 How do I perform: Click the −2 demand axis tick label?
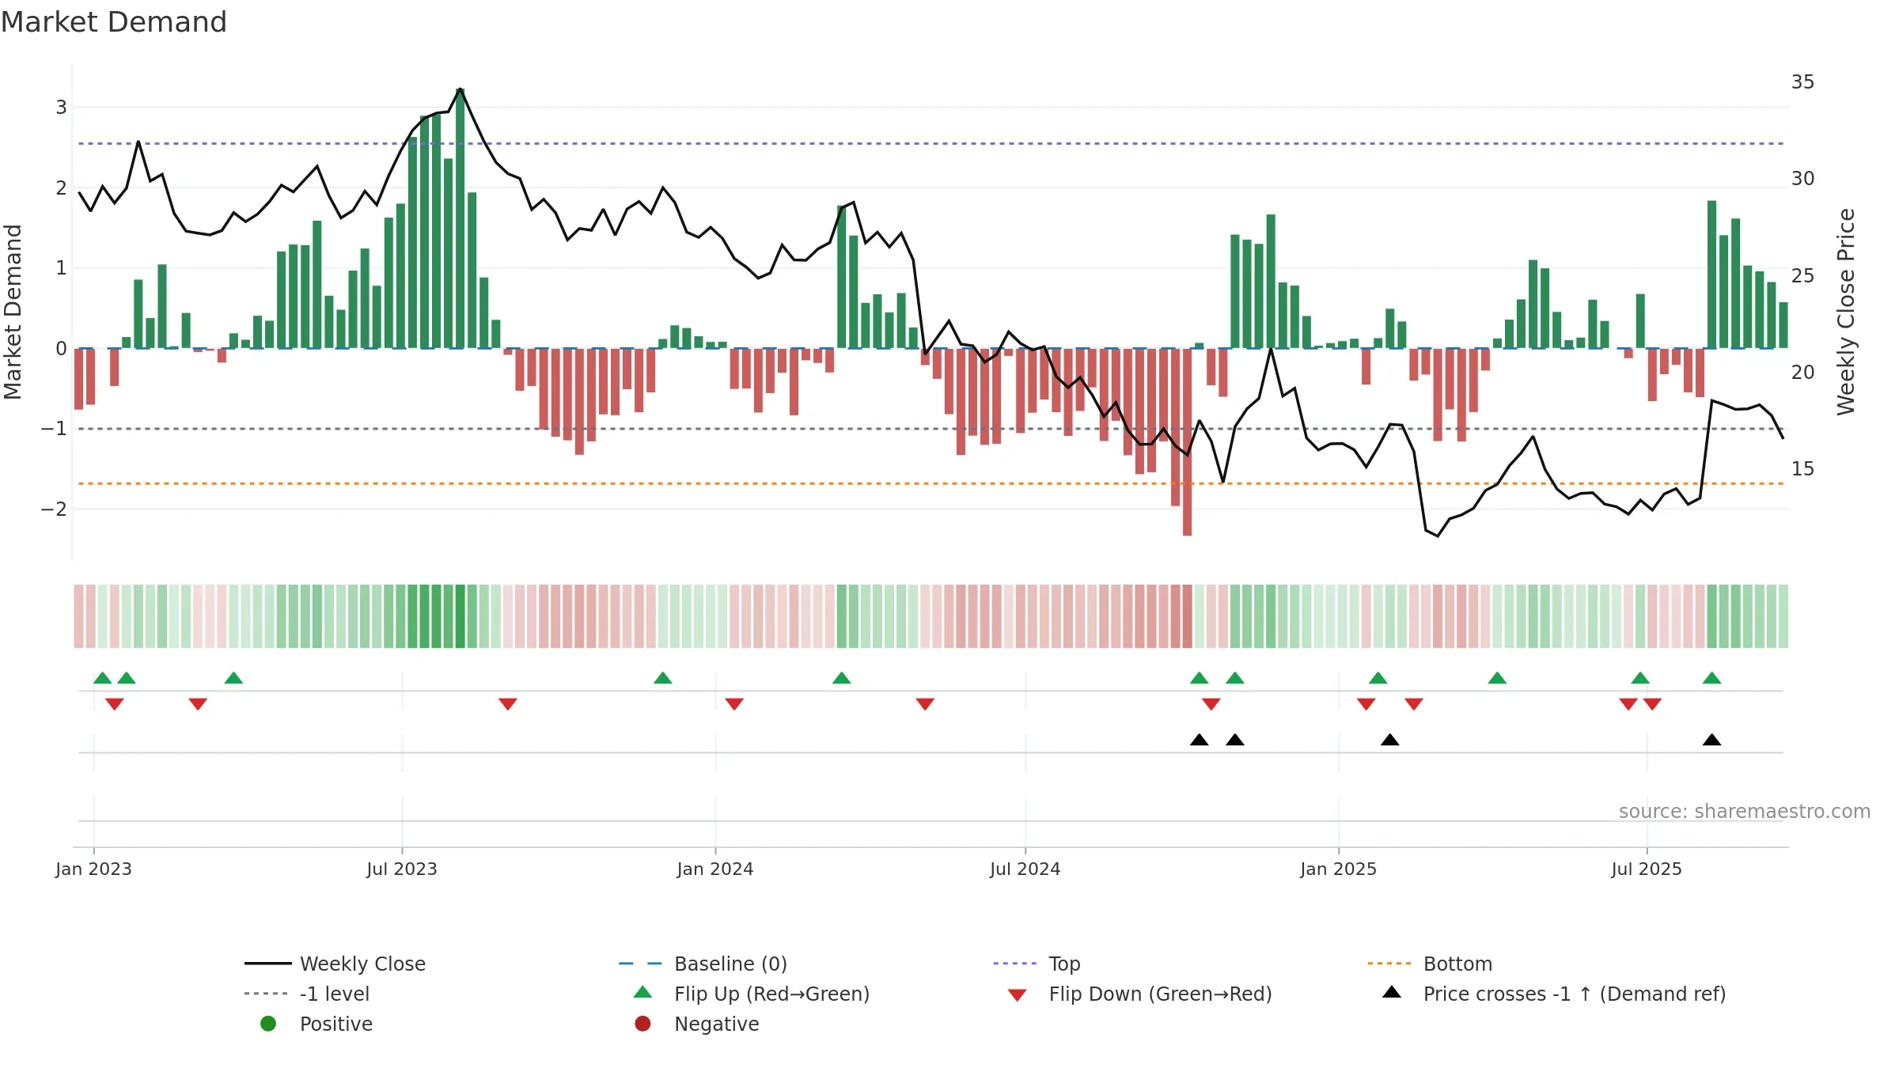point(54,509)
